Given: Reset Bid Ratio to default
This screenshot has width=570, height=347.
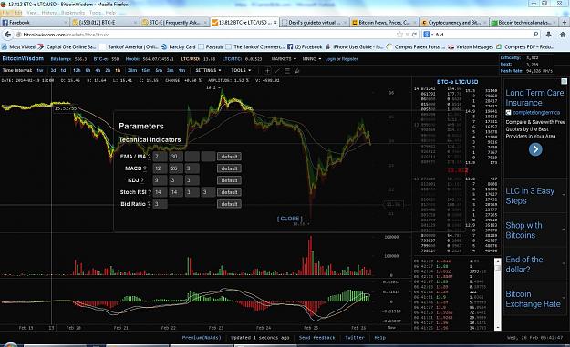Looking at the screenshot, I should click(229, 204).
